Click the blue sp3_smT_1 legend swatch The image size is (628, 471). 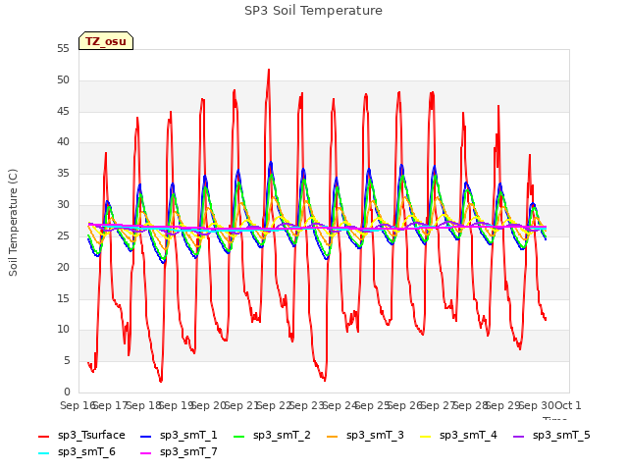146,436
